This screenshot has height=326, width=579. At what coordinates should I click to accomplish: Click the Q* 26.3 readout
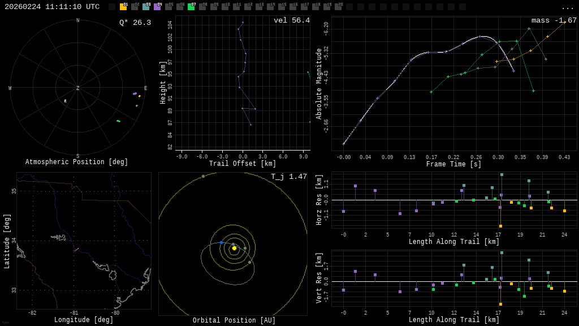point(135,23)
